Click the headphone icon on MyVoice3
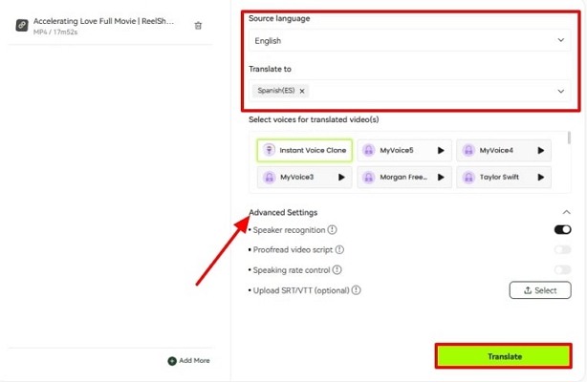Viewport: 587px width, 382px height. (x=270, y=177)
